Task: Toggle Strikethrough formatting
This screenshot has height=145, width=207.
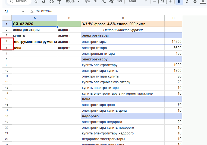Action: point(195,2)
